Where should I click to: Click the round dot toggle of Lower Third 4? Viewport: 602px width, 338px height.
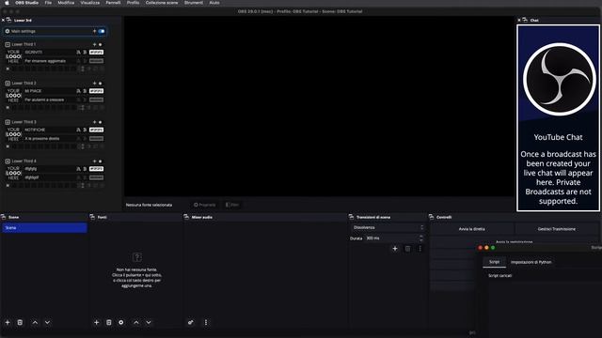101,161
